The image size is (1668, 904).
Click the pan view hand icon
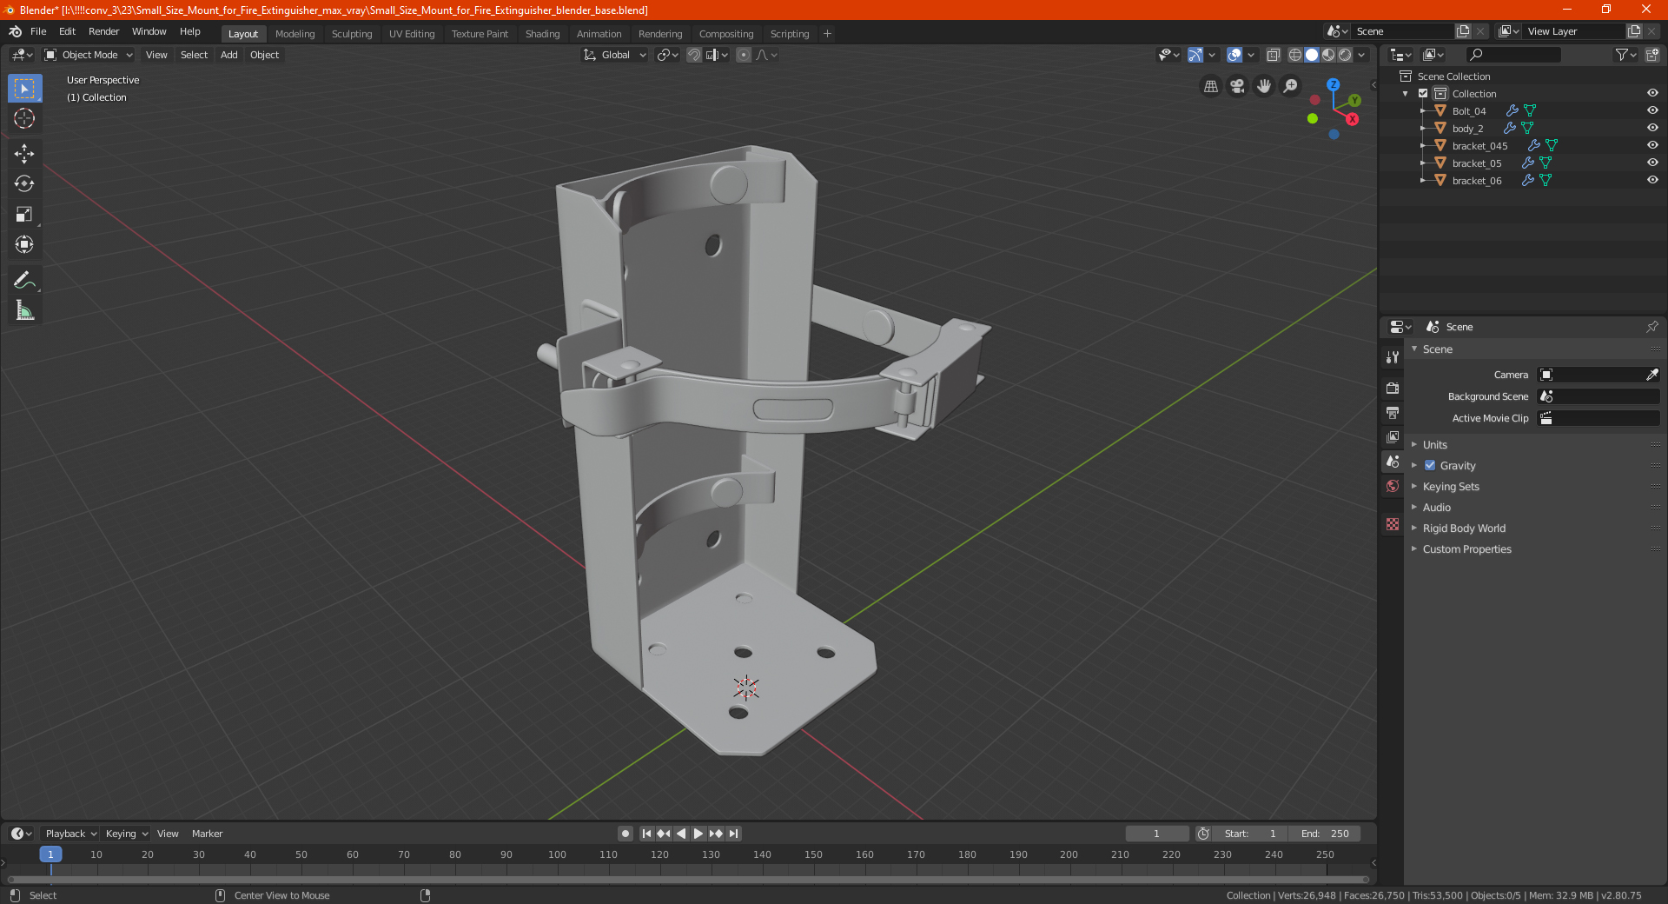(1264, 86)
